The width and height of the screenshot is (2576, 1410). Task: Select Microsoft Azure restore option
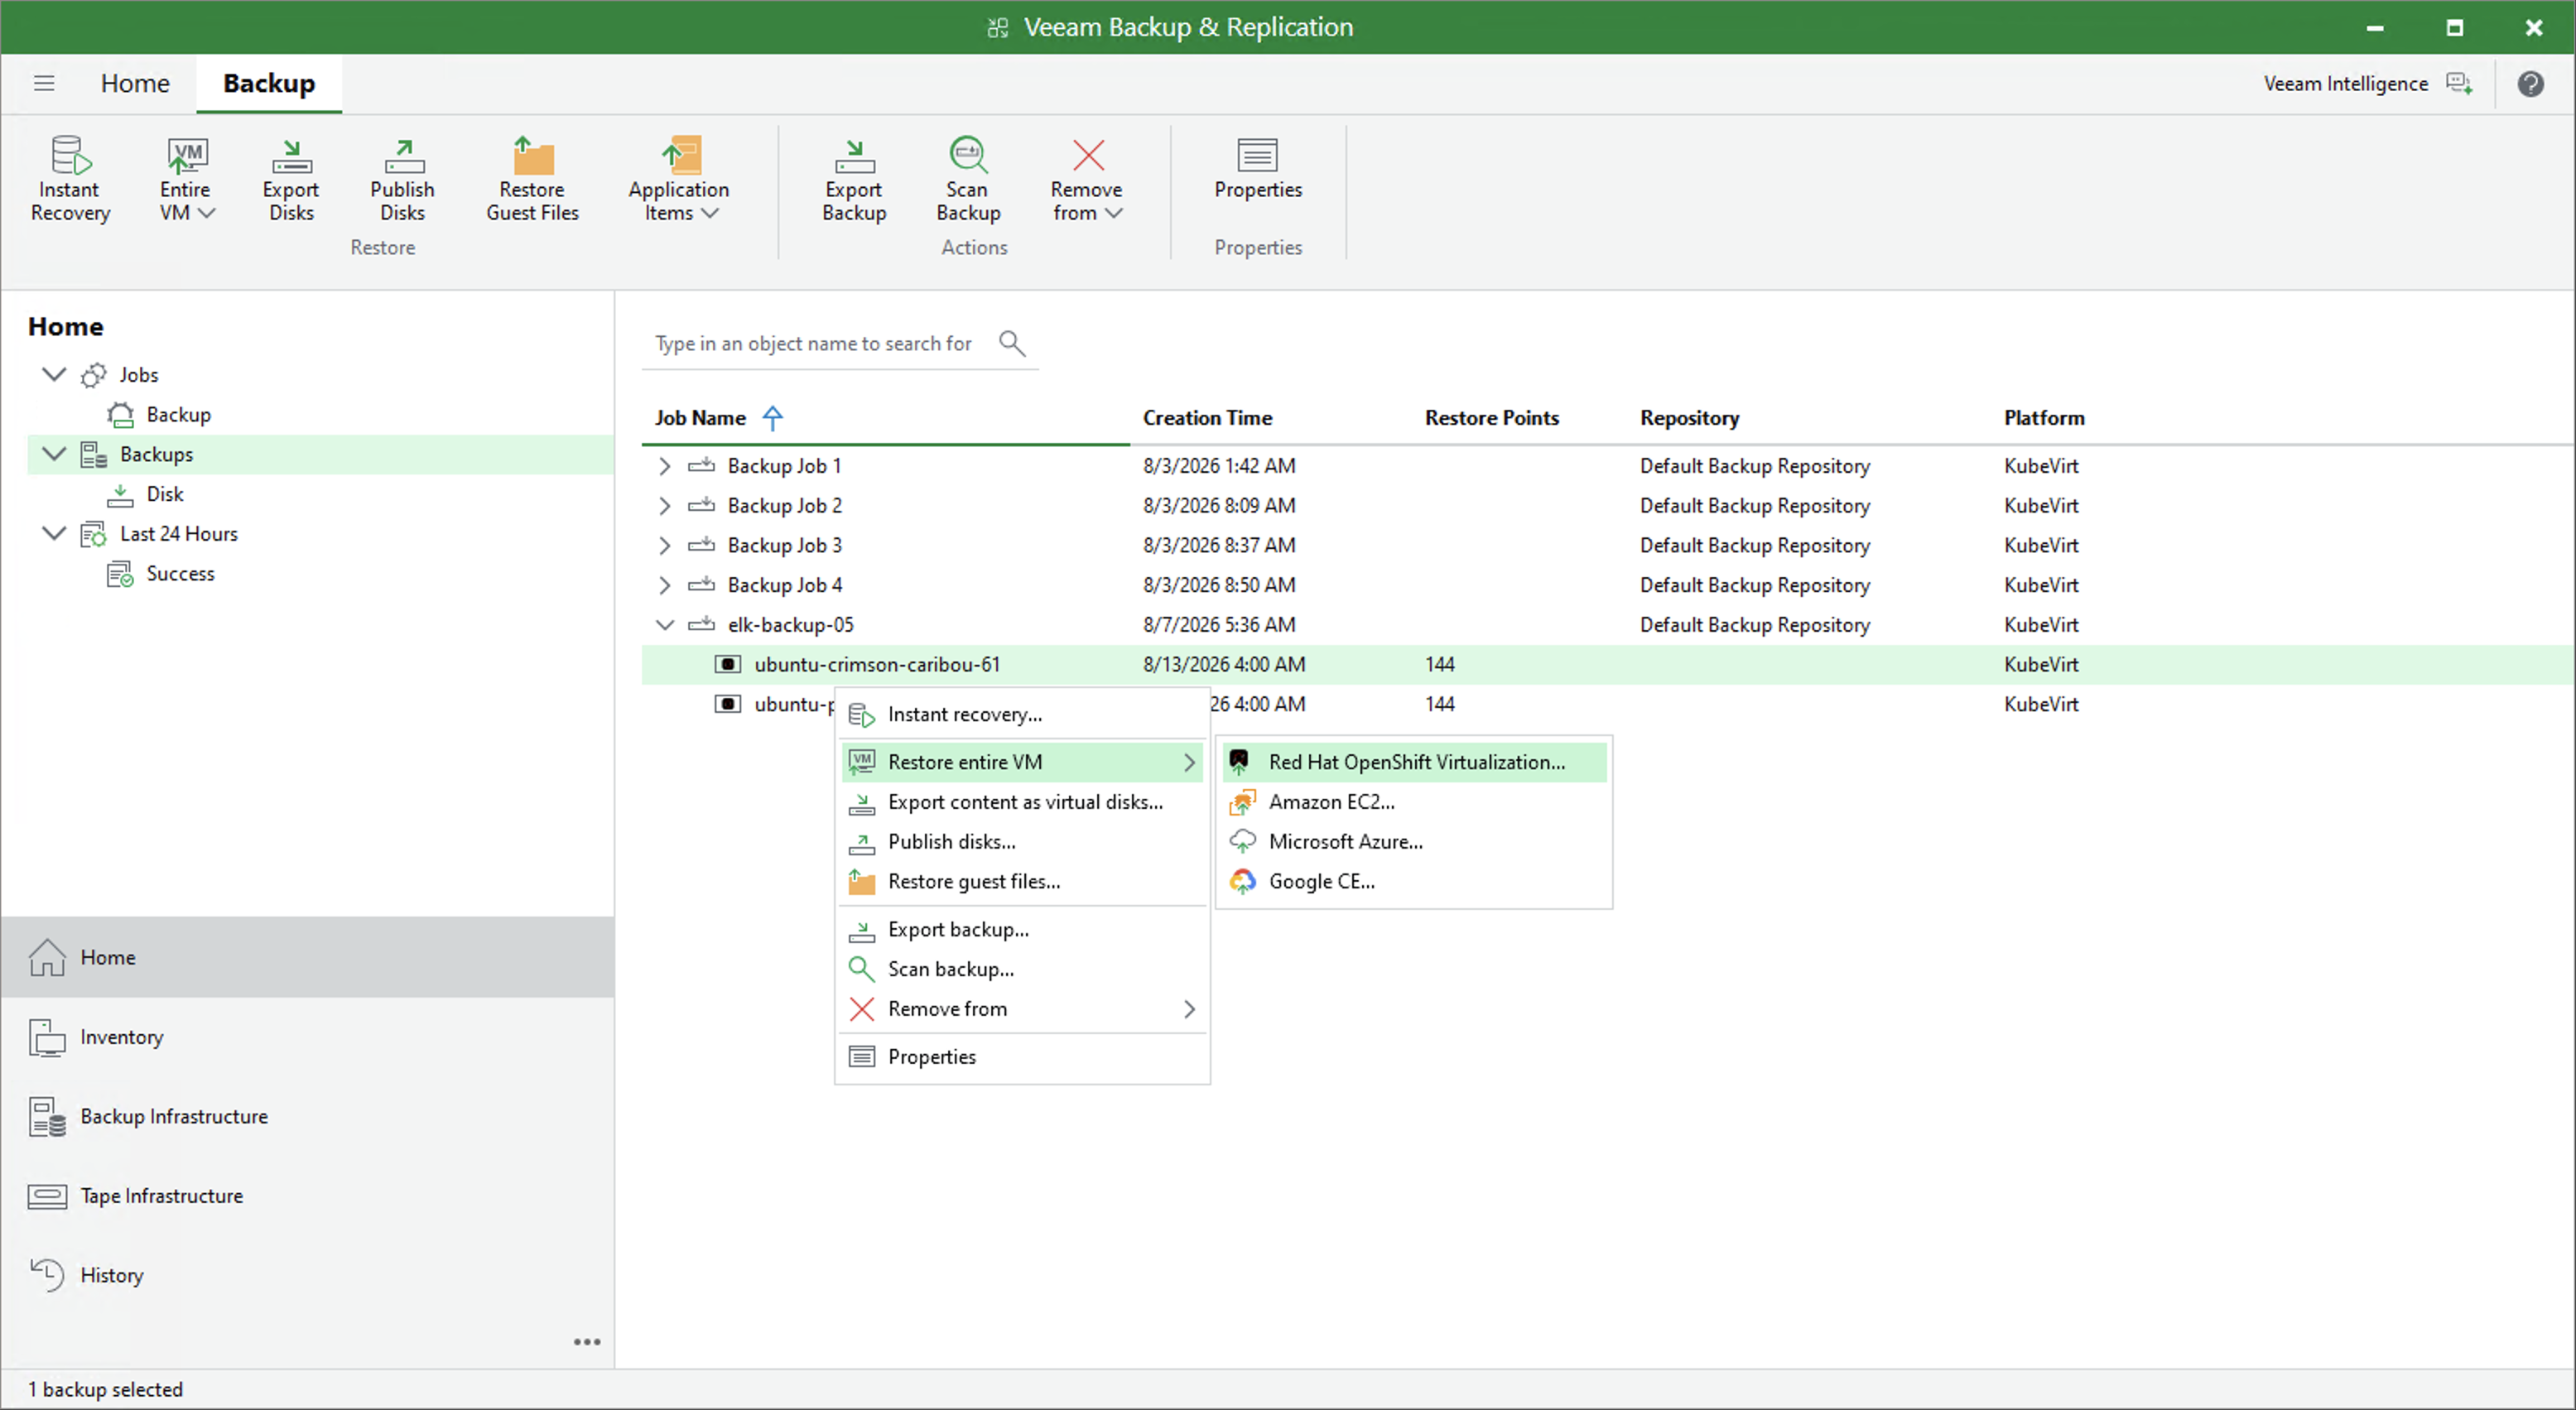1413,842
